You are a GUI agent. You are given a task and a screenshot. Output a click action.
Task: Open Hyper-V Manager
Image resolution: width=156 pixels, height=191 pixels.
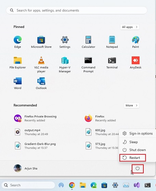coord(65,64)
